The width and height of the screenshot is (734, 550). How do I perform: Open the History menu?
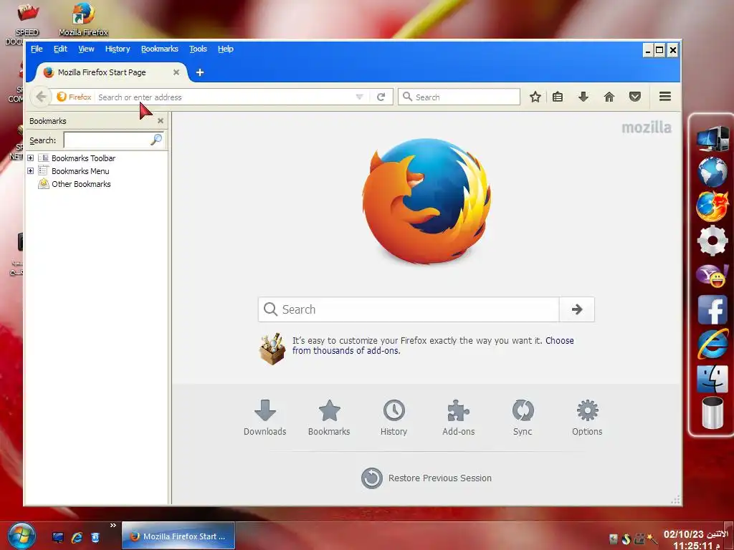point(118,49)
